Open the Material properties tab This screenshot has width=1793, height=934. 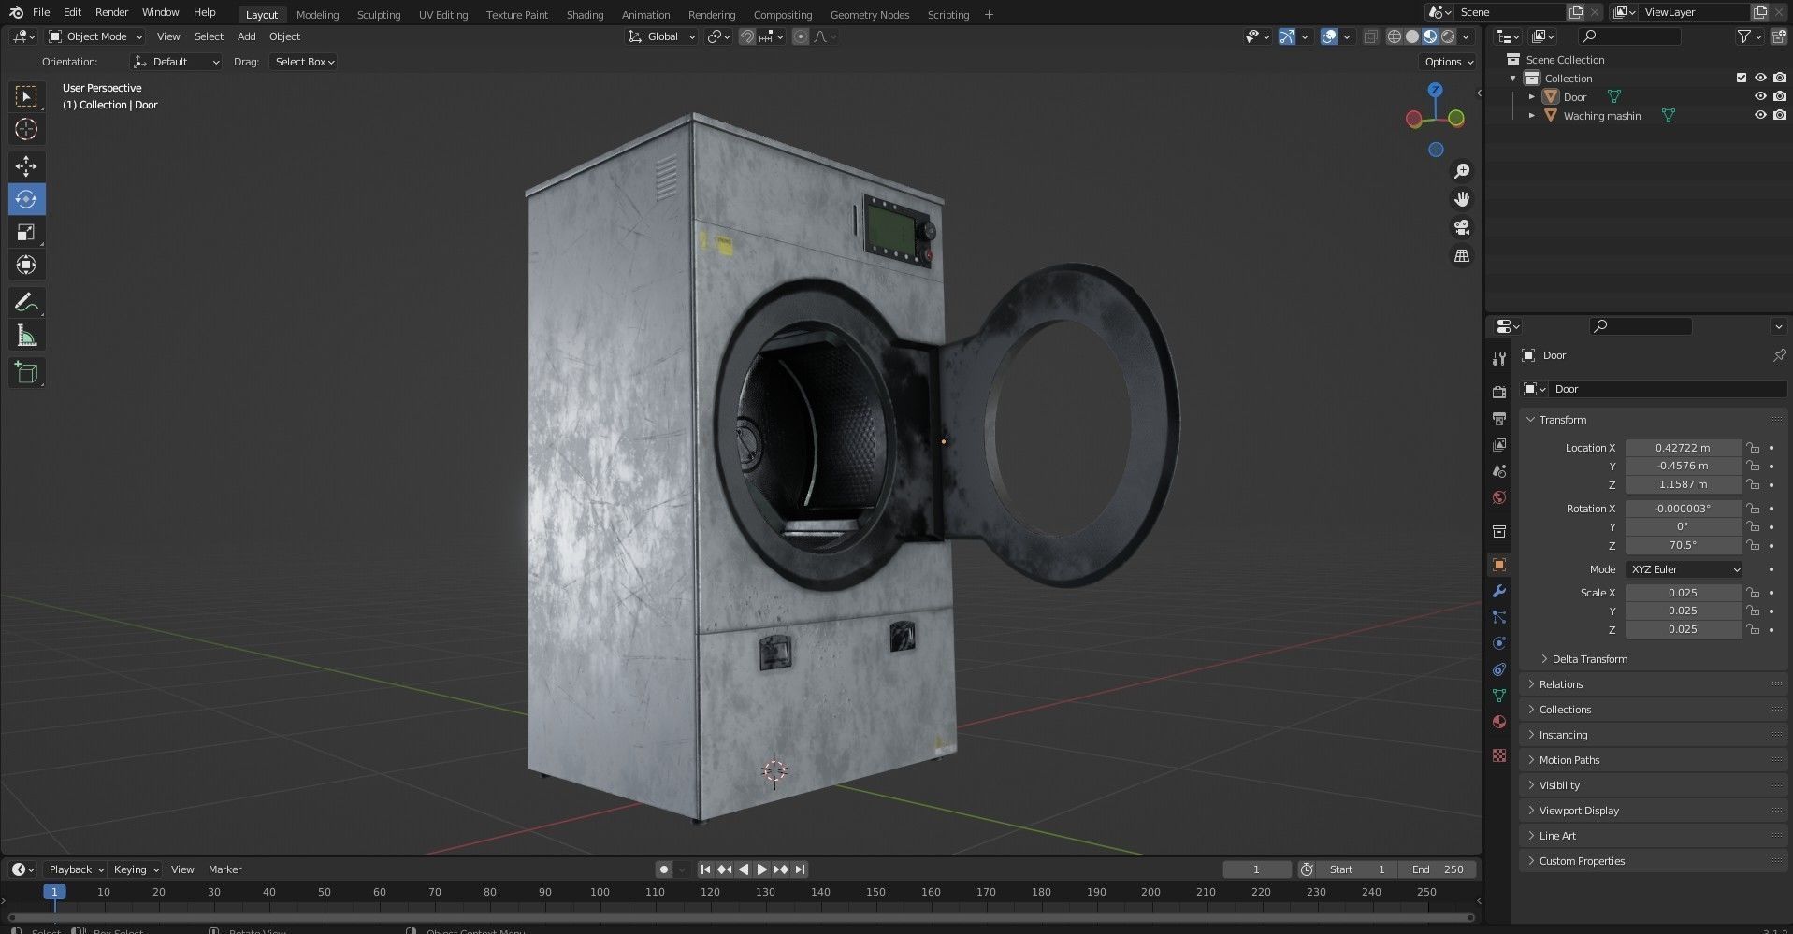click(1499, 722)
